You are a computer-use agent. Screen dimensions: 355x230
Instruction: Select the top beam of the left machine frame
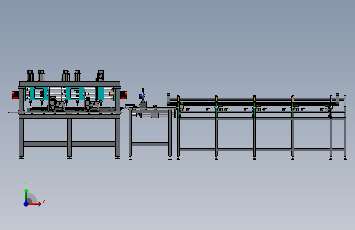pyautogui.click(x=70, y=84)
